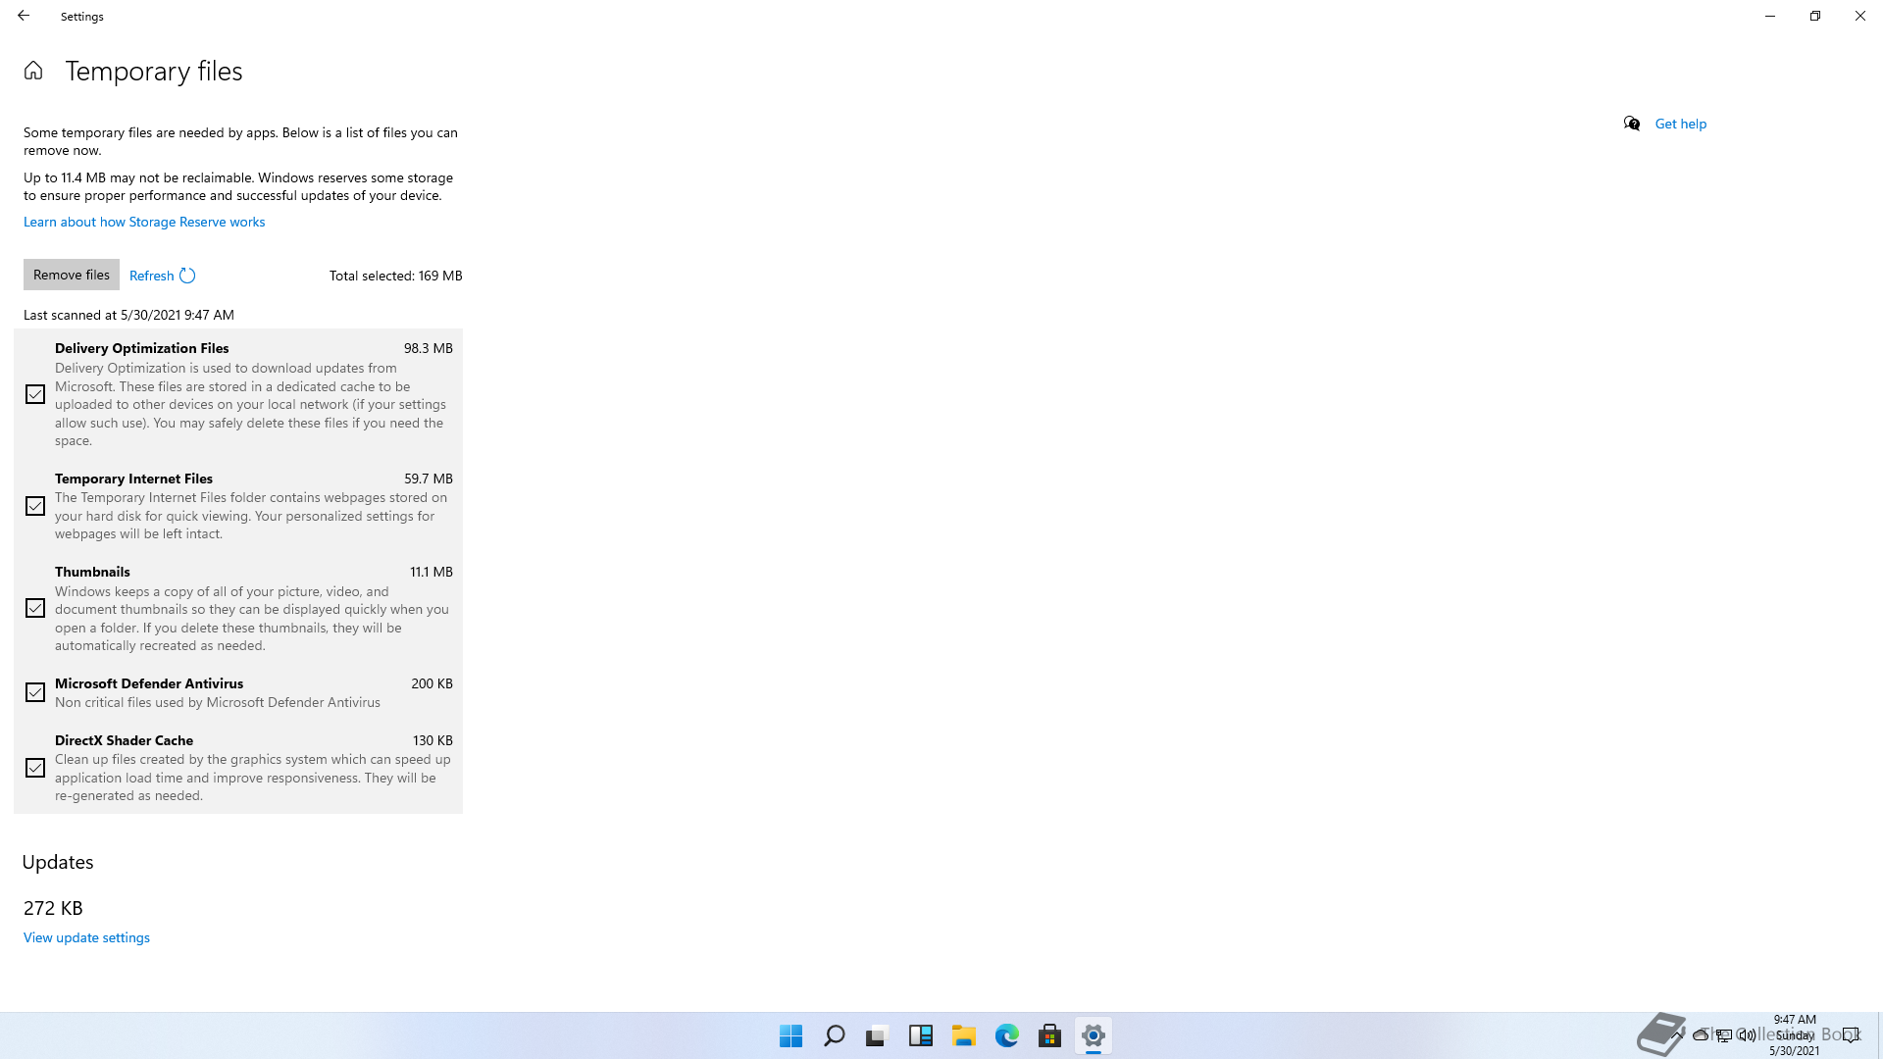This screenshot has height=1059, width=1883.
Task: Open the taskbar clock showing 9:47 AM
Action: (1795, 1034)
